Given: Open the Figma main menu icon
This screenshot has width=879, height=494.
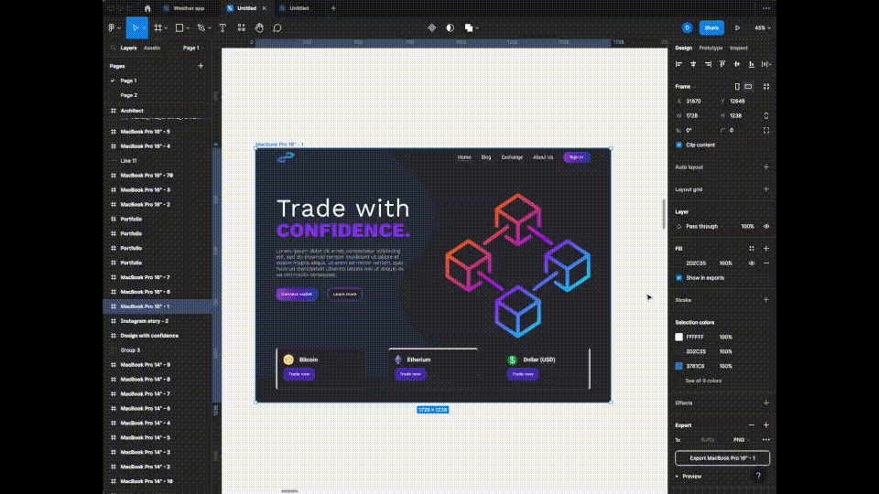Looking at the screenshot, I should coord(112,27).
